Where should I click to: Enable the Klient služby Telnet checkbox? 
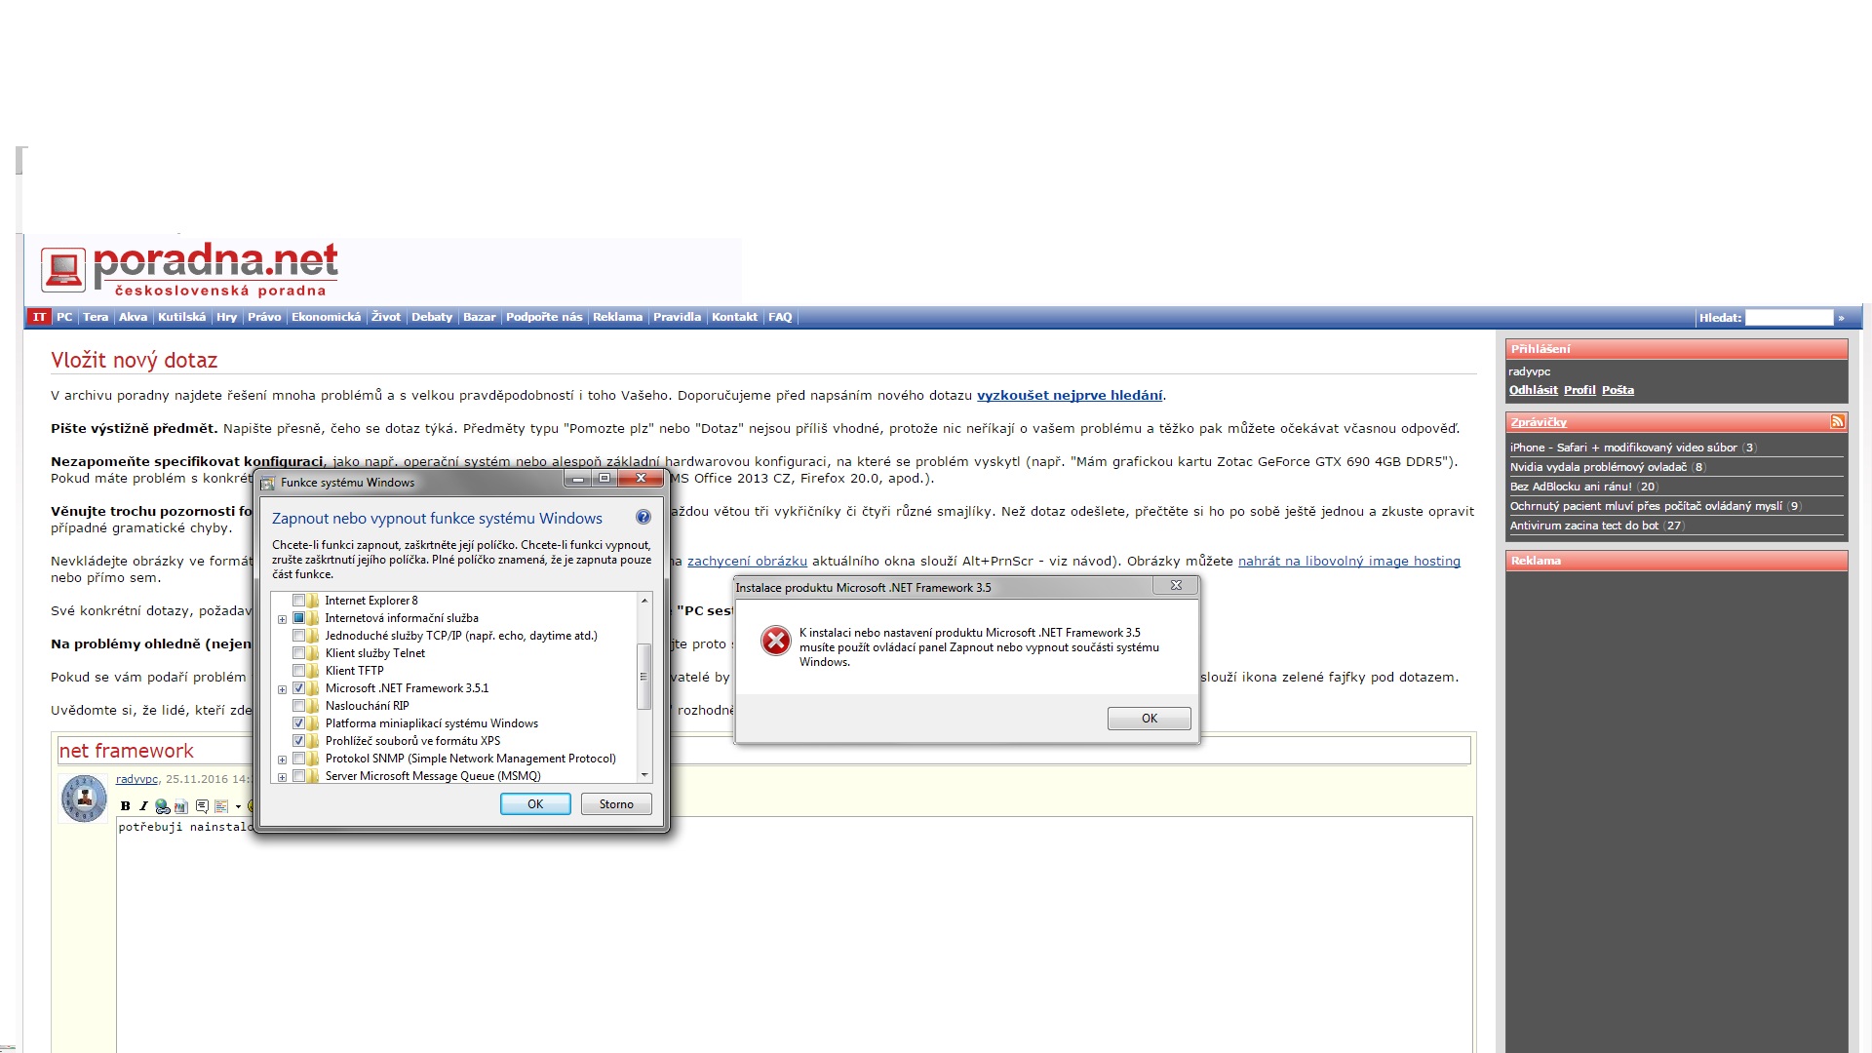click(x=299, y=653)
